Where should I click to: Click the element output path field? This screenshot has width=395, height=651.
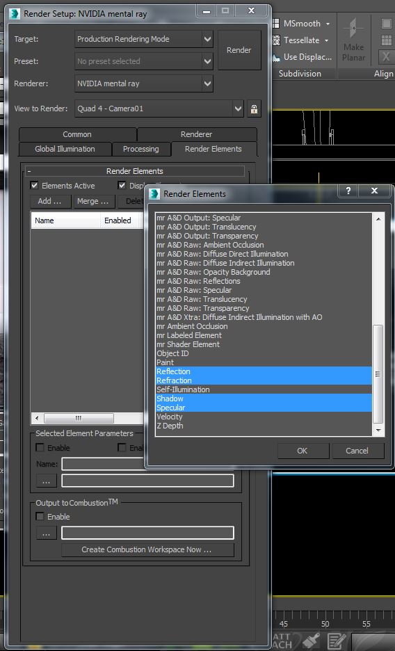coord(147,481)
